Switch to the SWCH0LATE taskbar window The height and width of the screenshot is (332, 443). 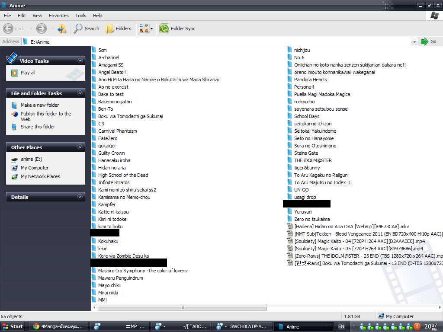coord(243,326)
